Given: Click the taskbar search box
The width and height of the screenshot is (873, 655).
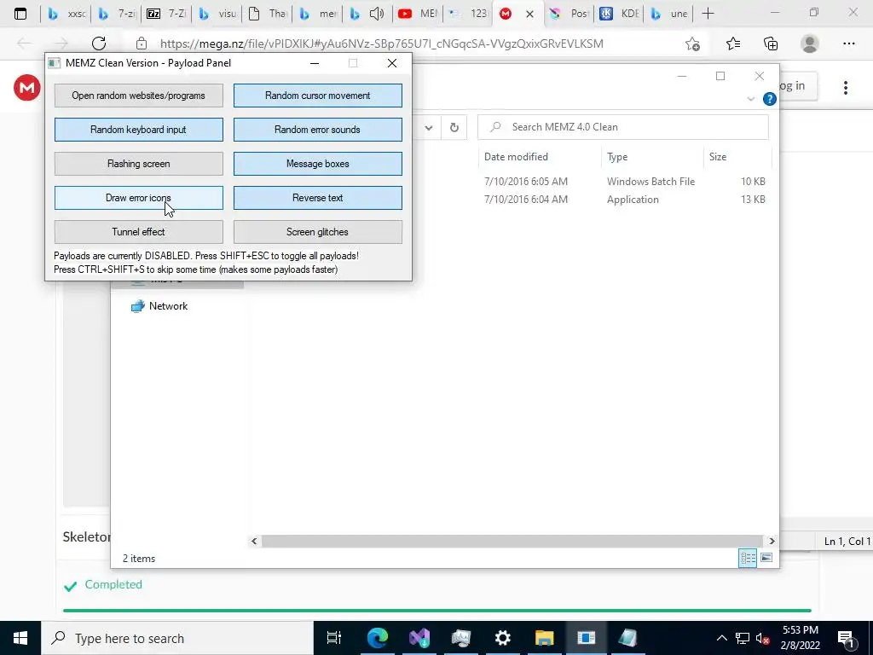Looking at the screenshot, I should coord(177,638).
